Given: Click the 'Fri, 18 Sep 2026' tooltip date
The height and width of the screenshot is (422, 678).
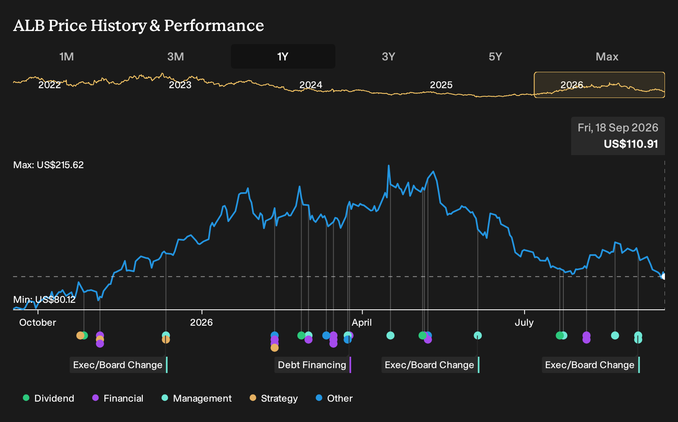Looking at the screenshot, I should 618,128.
